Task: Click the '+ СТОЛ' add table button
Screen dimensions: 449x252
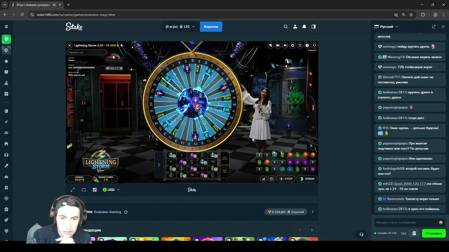Action: [x=286, y=178]
